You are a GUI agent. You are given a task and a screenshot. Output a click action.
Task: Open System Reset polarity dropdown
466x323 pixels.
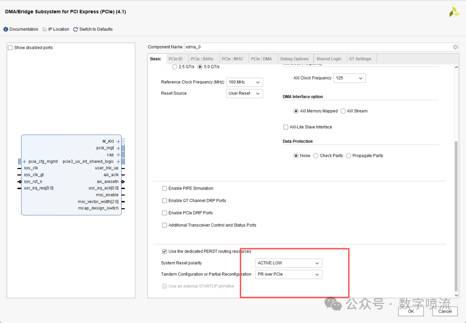tap(289, 263)
